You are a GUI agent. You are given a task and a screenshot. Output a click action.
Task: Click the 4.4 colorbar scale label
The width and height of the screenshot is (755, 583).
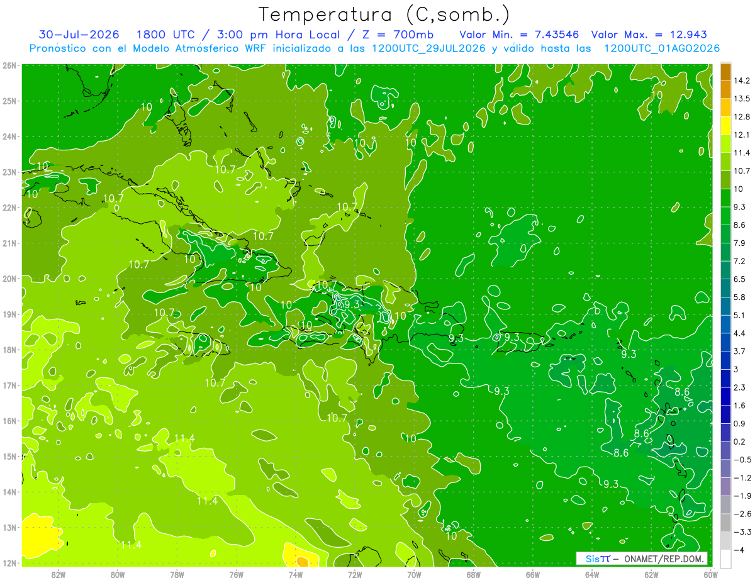click(x=740, y=333)
